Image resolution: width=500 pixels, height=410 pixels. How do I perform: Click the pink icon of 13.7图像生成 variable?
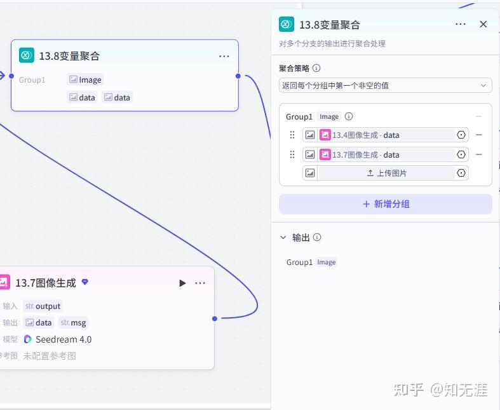325,154
